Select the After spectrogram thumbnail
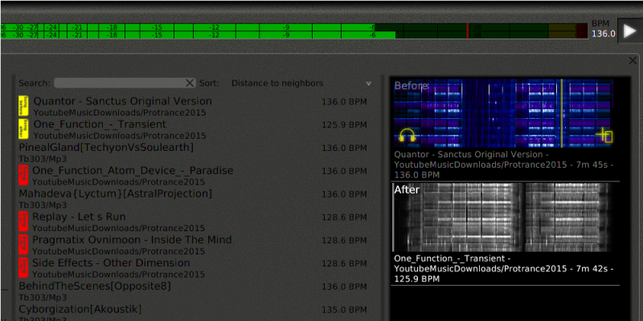The width and height of the screenshot is (643, 321). coord(502,217)
